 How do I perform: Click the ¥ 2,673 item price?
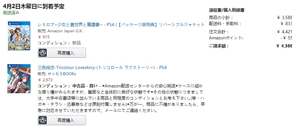point(45,79)
